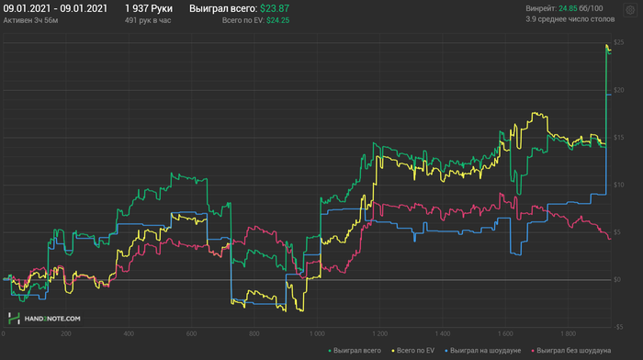Click the '$15' y-axis label
This screenshot has height=360, width=643.
[619, 138]
